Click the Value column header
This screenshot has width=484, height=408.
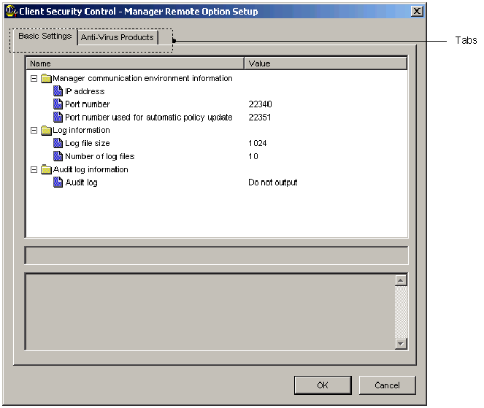[x=326, y=63]
